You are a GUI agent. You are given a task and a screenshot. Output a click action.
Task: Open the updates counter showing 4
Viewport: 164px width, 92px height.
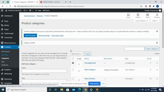(x=26, y=10)
